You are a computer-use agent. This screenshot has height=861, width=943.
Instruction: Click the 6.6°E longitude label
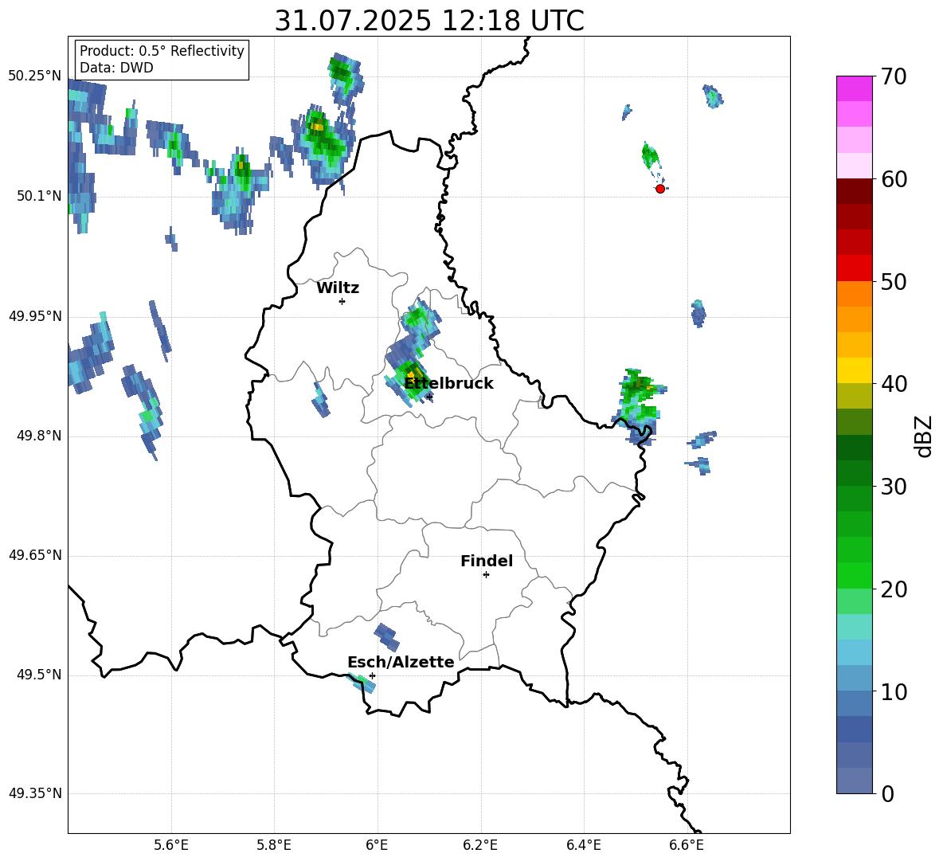(x=687, y=845)
